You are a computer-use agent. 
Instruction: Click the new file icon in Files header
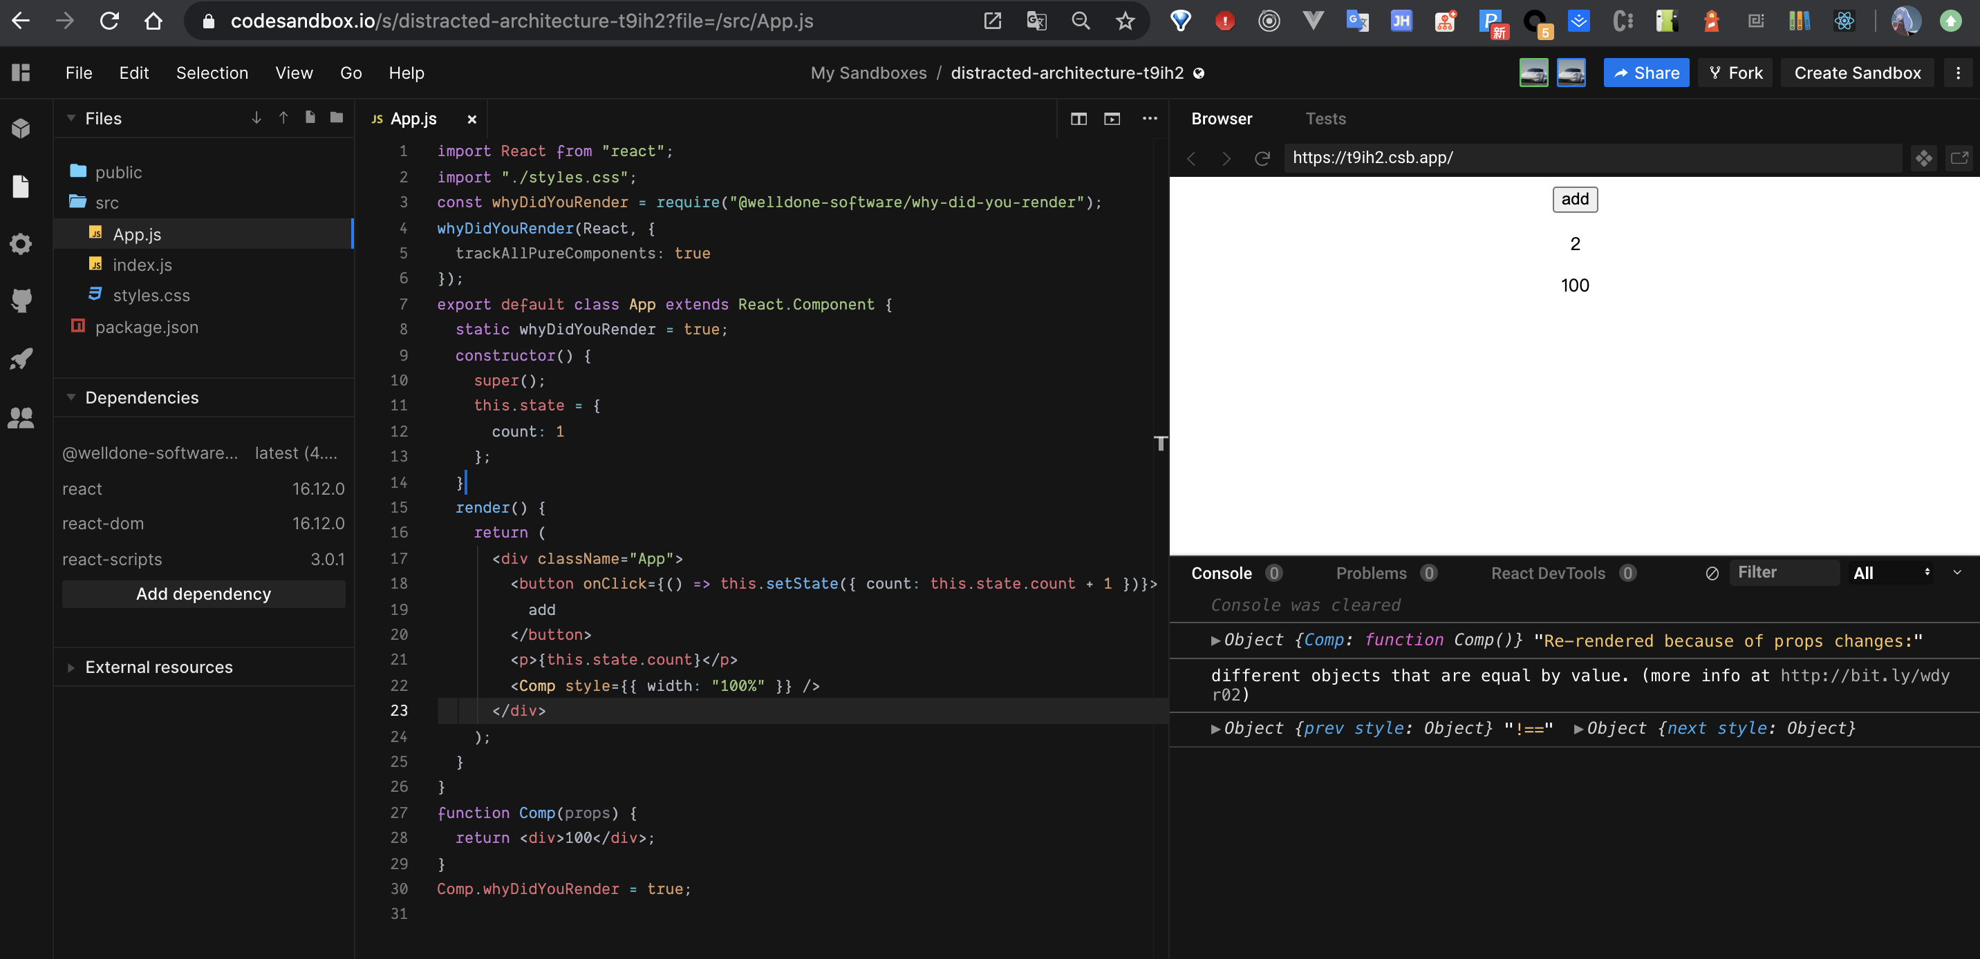tap(310, 117)
